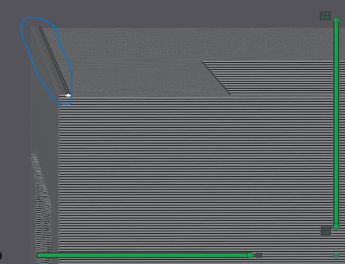Grab the lower handle of the vertical layer slider
Image resolution: width=345 pixels, height=264 pixels.
point(336,227)
